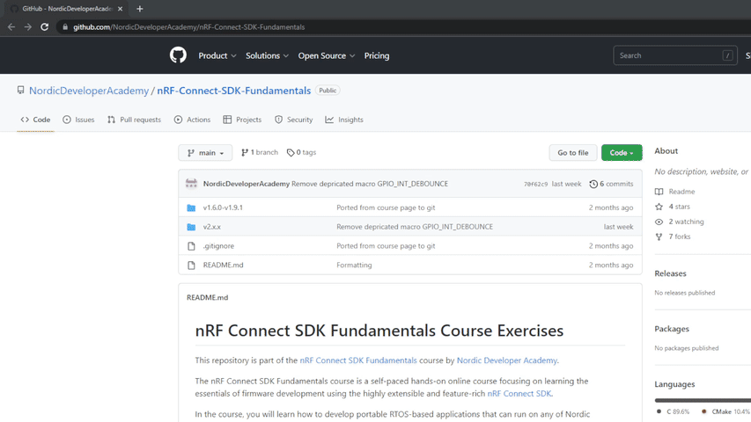Open Formatting commit message for README.md
Viewport: 751px width, 422px height.
pos(354,265)
